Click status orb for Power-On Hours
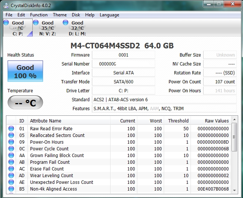The image size is (243, 198). (11, 142)
